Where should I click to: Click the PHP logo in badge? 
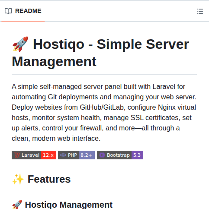63,155
